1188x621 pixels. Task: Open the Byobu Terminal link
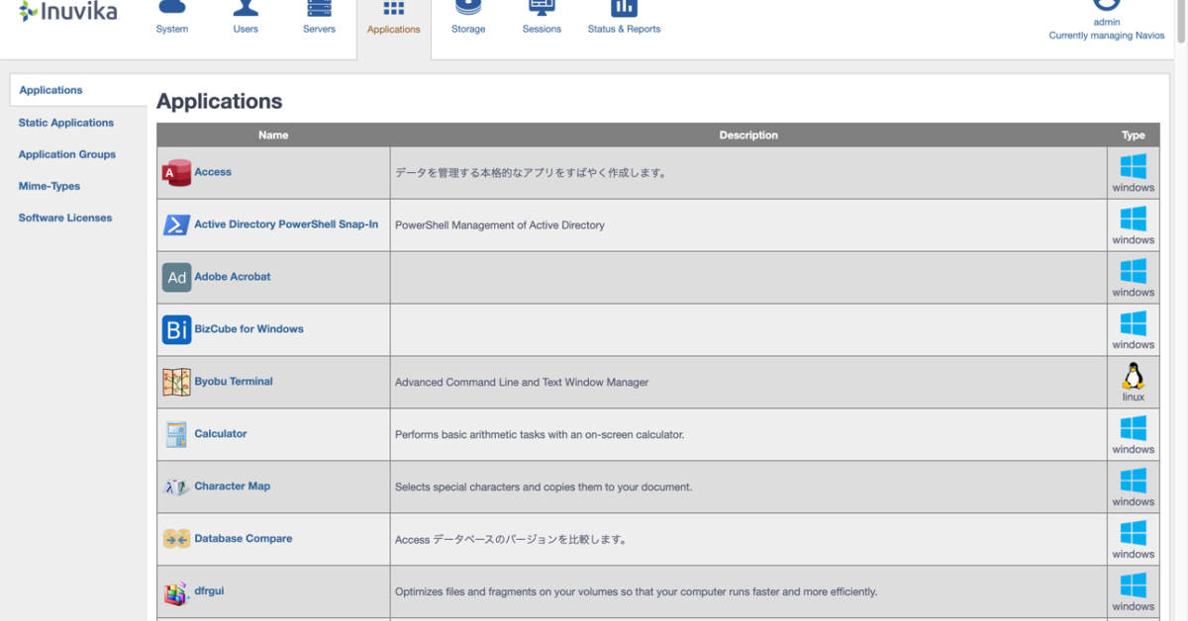coord(234,382)
